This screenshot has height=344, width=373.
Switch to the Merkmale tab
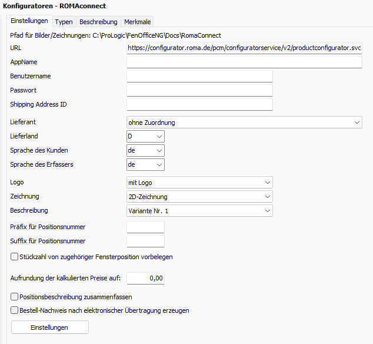[137, 22]
